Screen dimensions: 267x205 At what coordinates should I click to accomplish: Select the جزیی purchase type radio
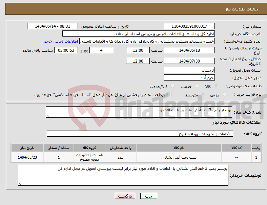click(x=225, y=94)
